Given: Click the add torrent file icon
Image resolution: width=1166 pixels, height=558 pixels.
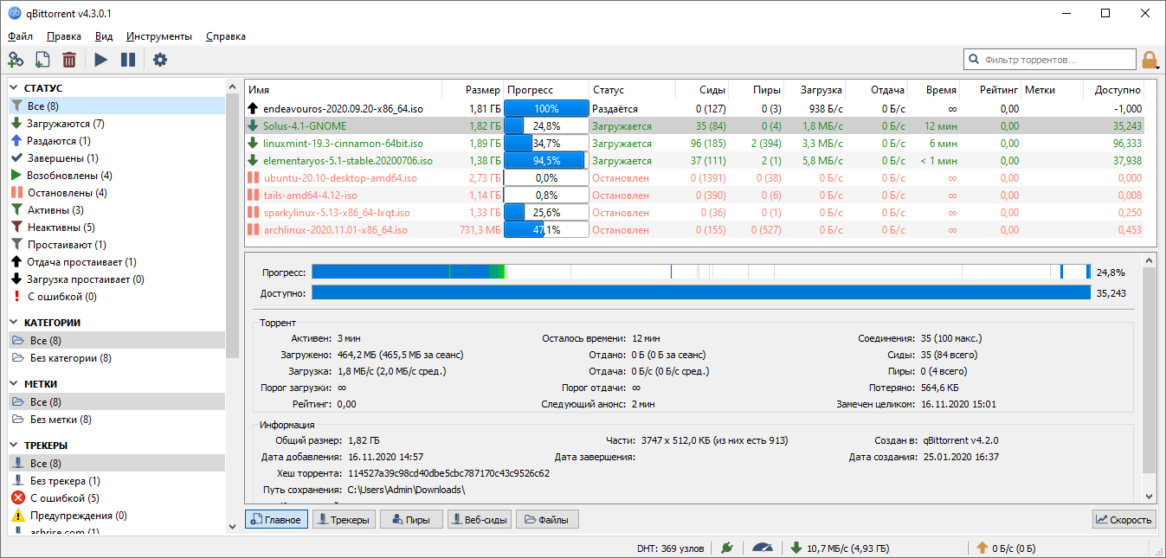Looking at the screenshot, I should (x=42, y=60).
